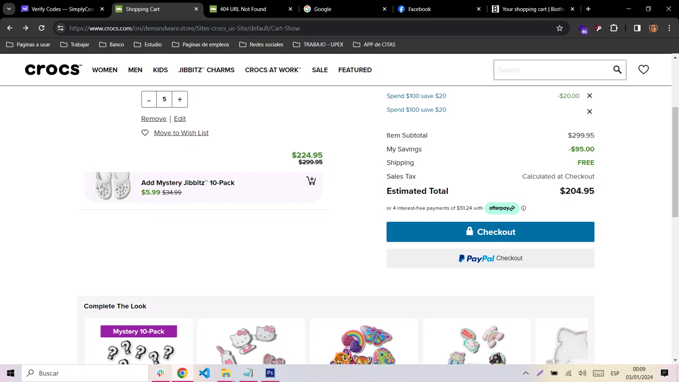Click the search magnifier icon
This screenshot has height=382, width=679.
[x=617, y=70]
